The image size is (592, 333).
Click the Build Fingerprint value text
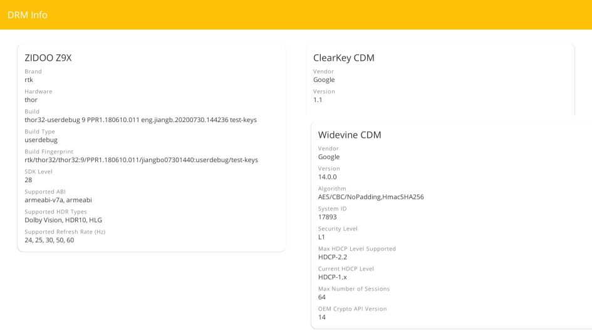point(141,160)
